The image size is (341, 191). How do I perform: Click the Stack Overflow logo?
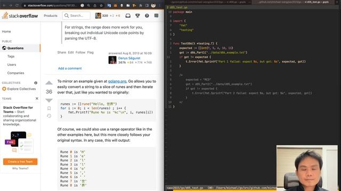tap(20, 15)
